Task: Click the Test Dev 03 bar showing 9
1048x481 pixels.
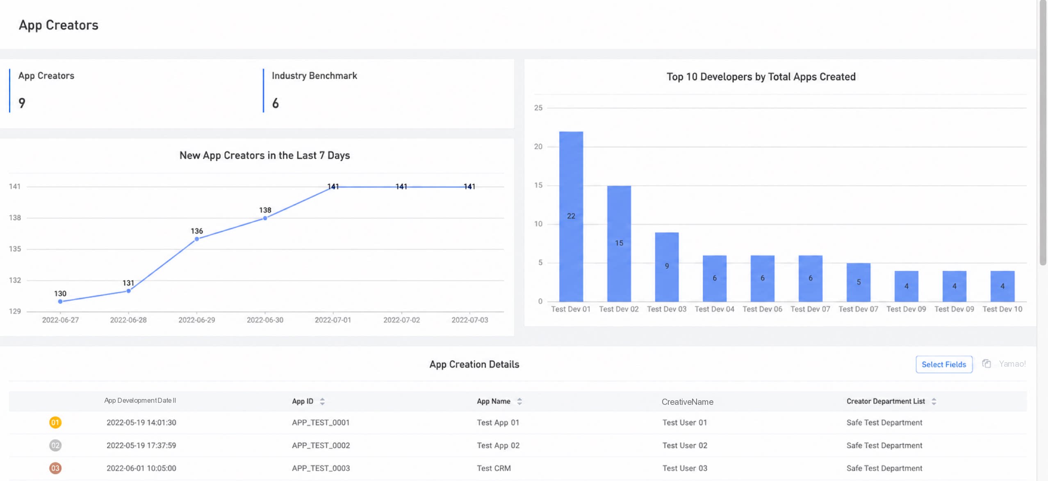Action: click(667, 267)
